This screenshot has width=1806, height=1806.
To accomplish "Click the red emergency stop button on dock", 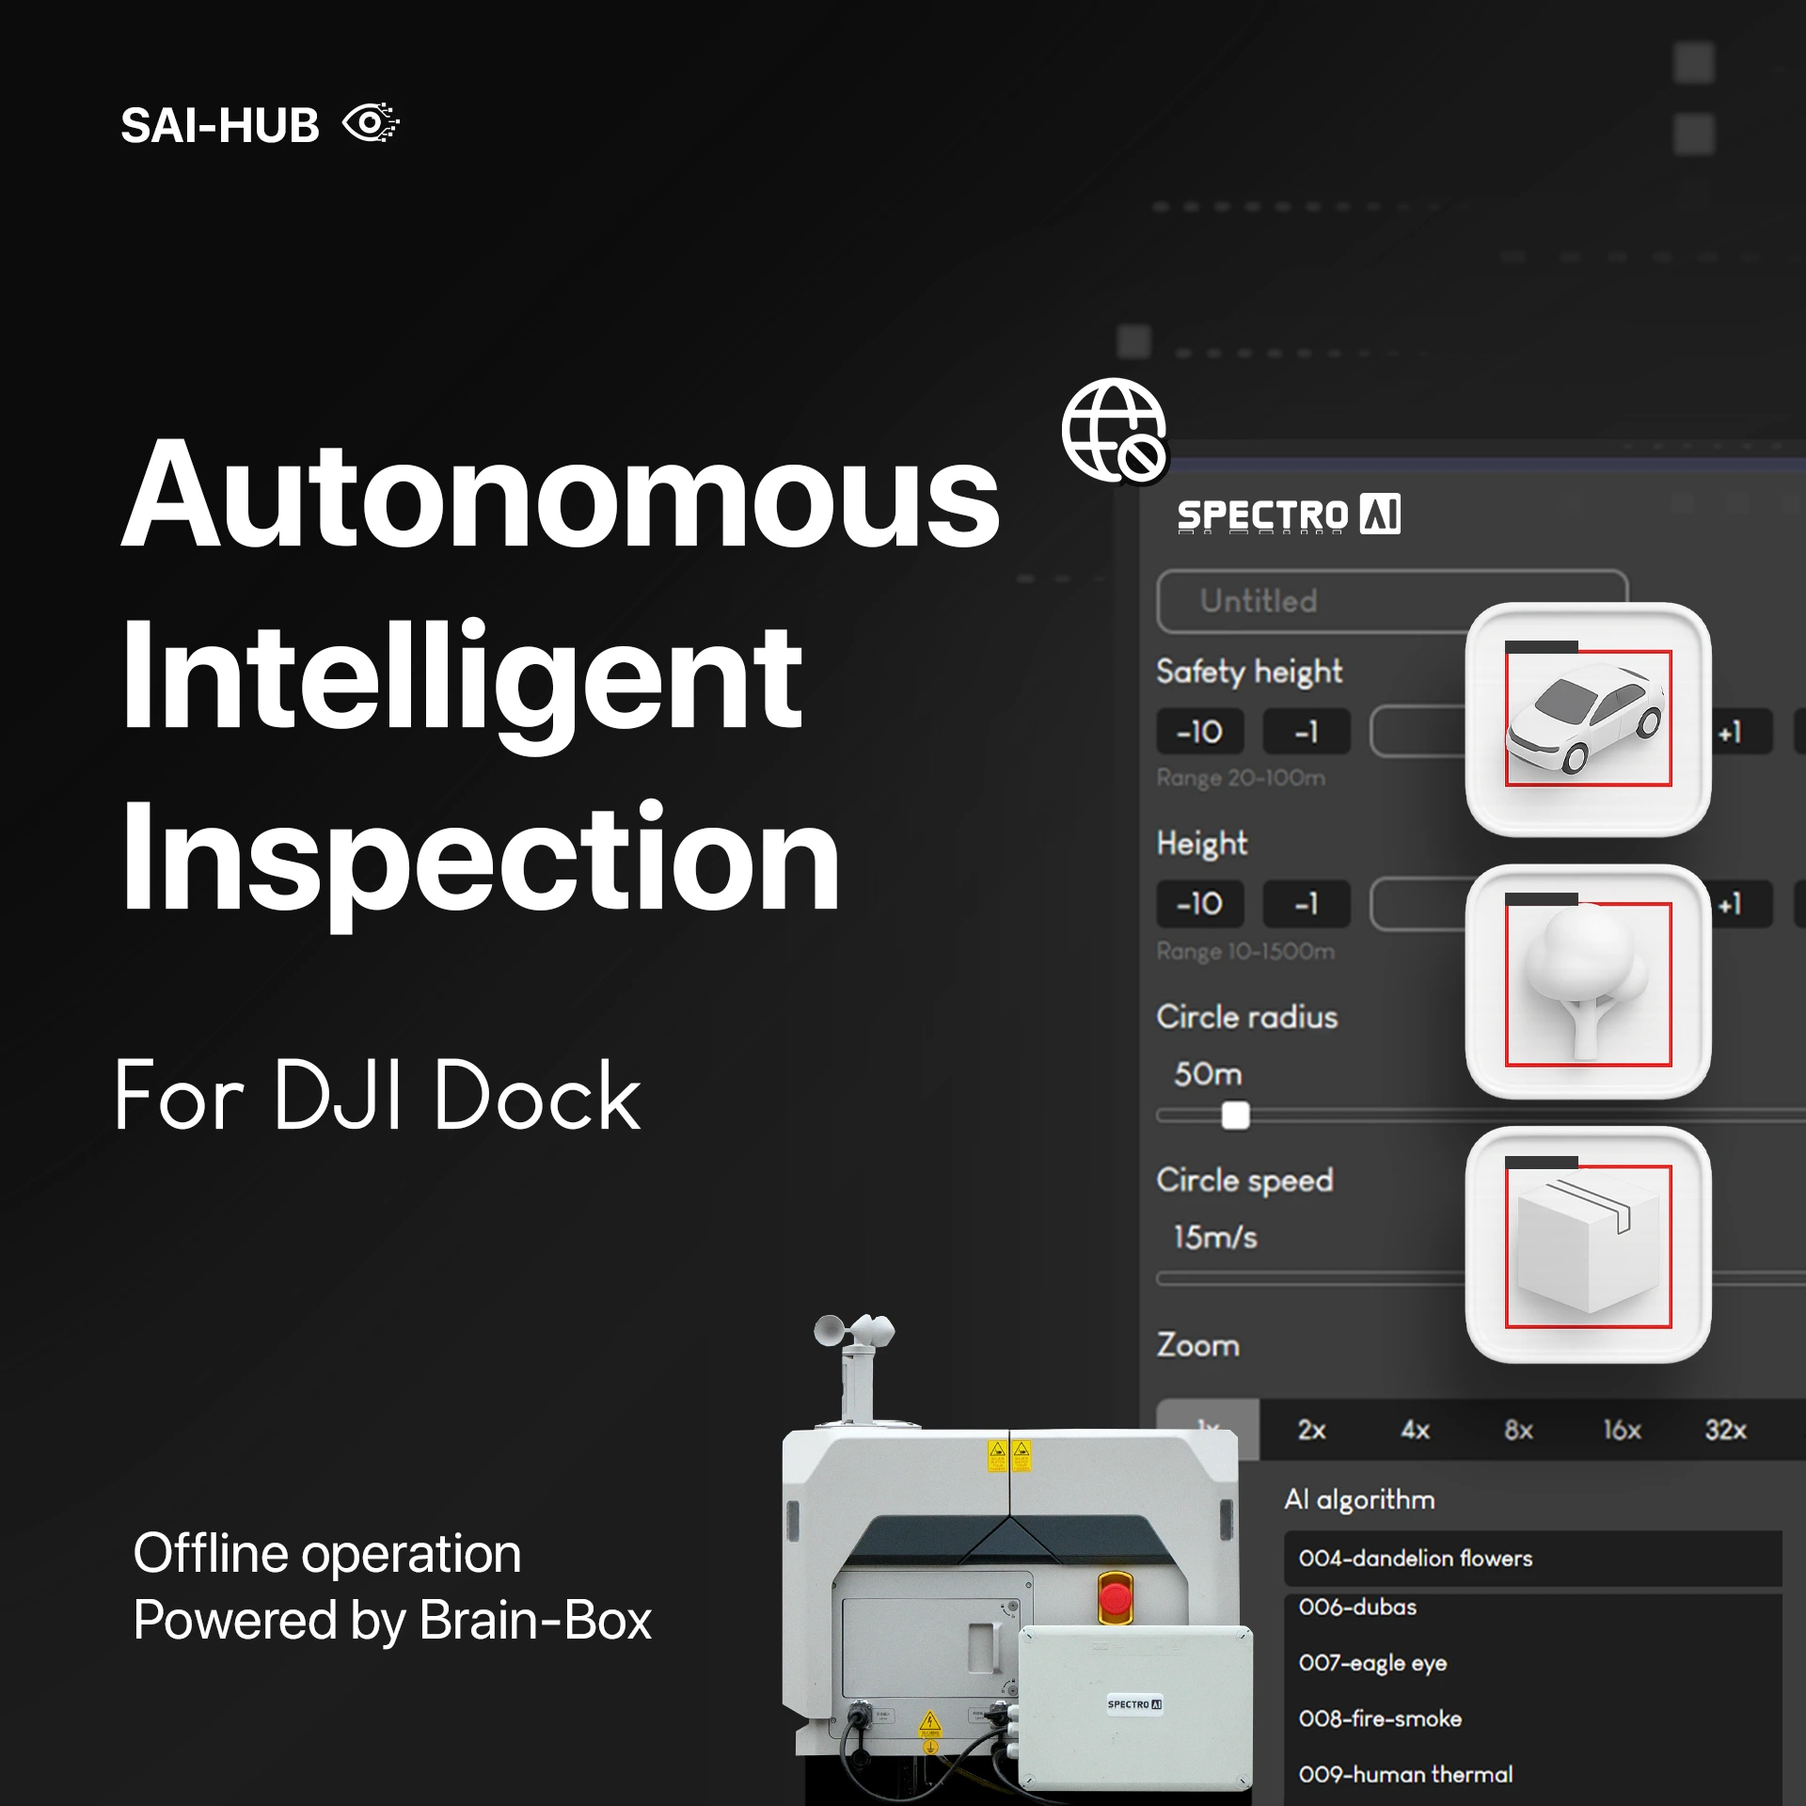I will (1116, 1598).
